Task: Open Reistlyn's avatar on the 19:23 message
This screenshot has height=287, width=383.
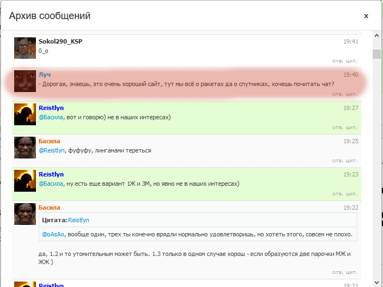Action: coord(25,181)
